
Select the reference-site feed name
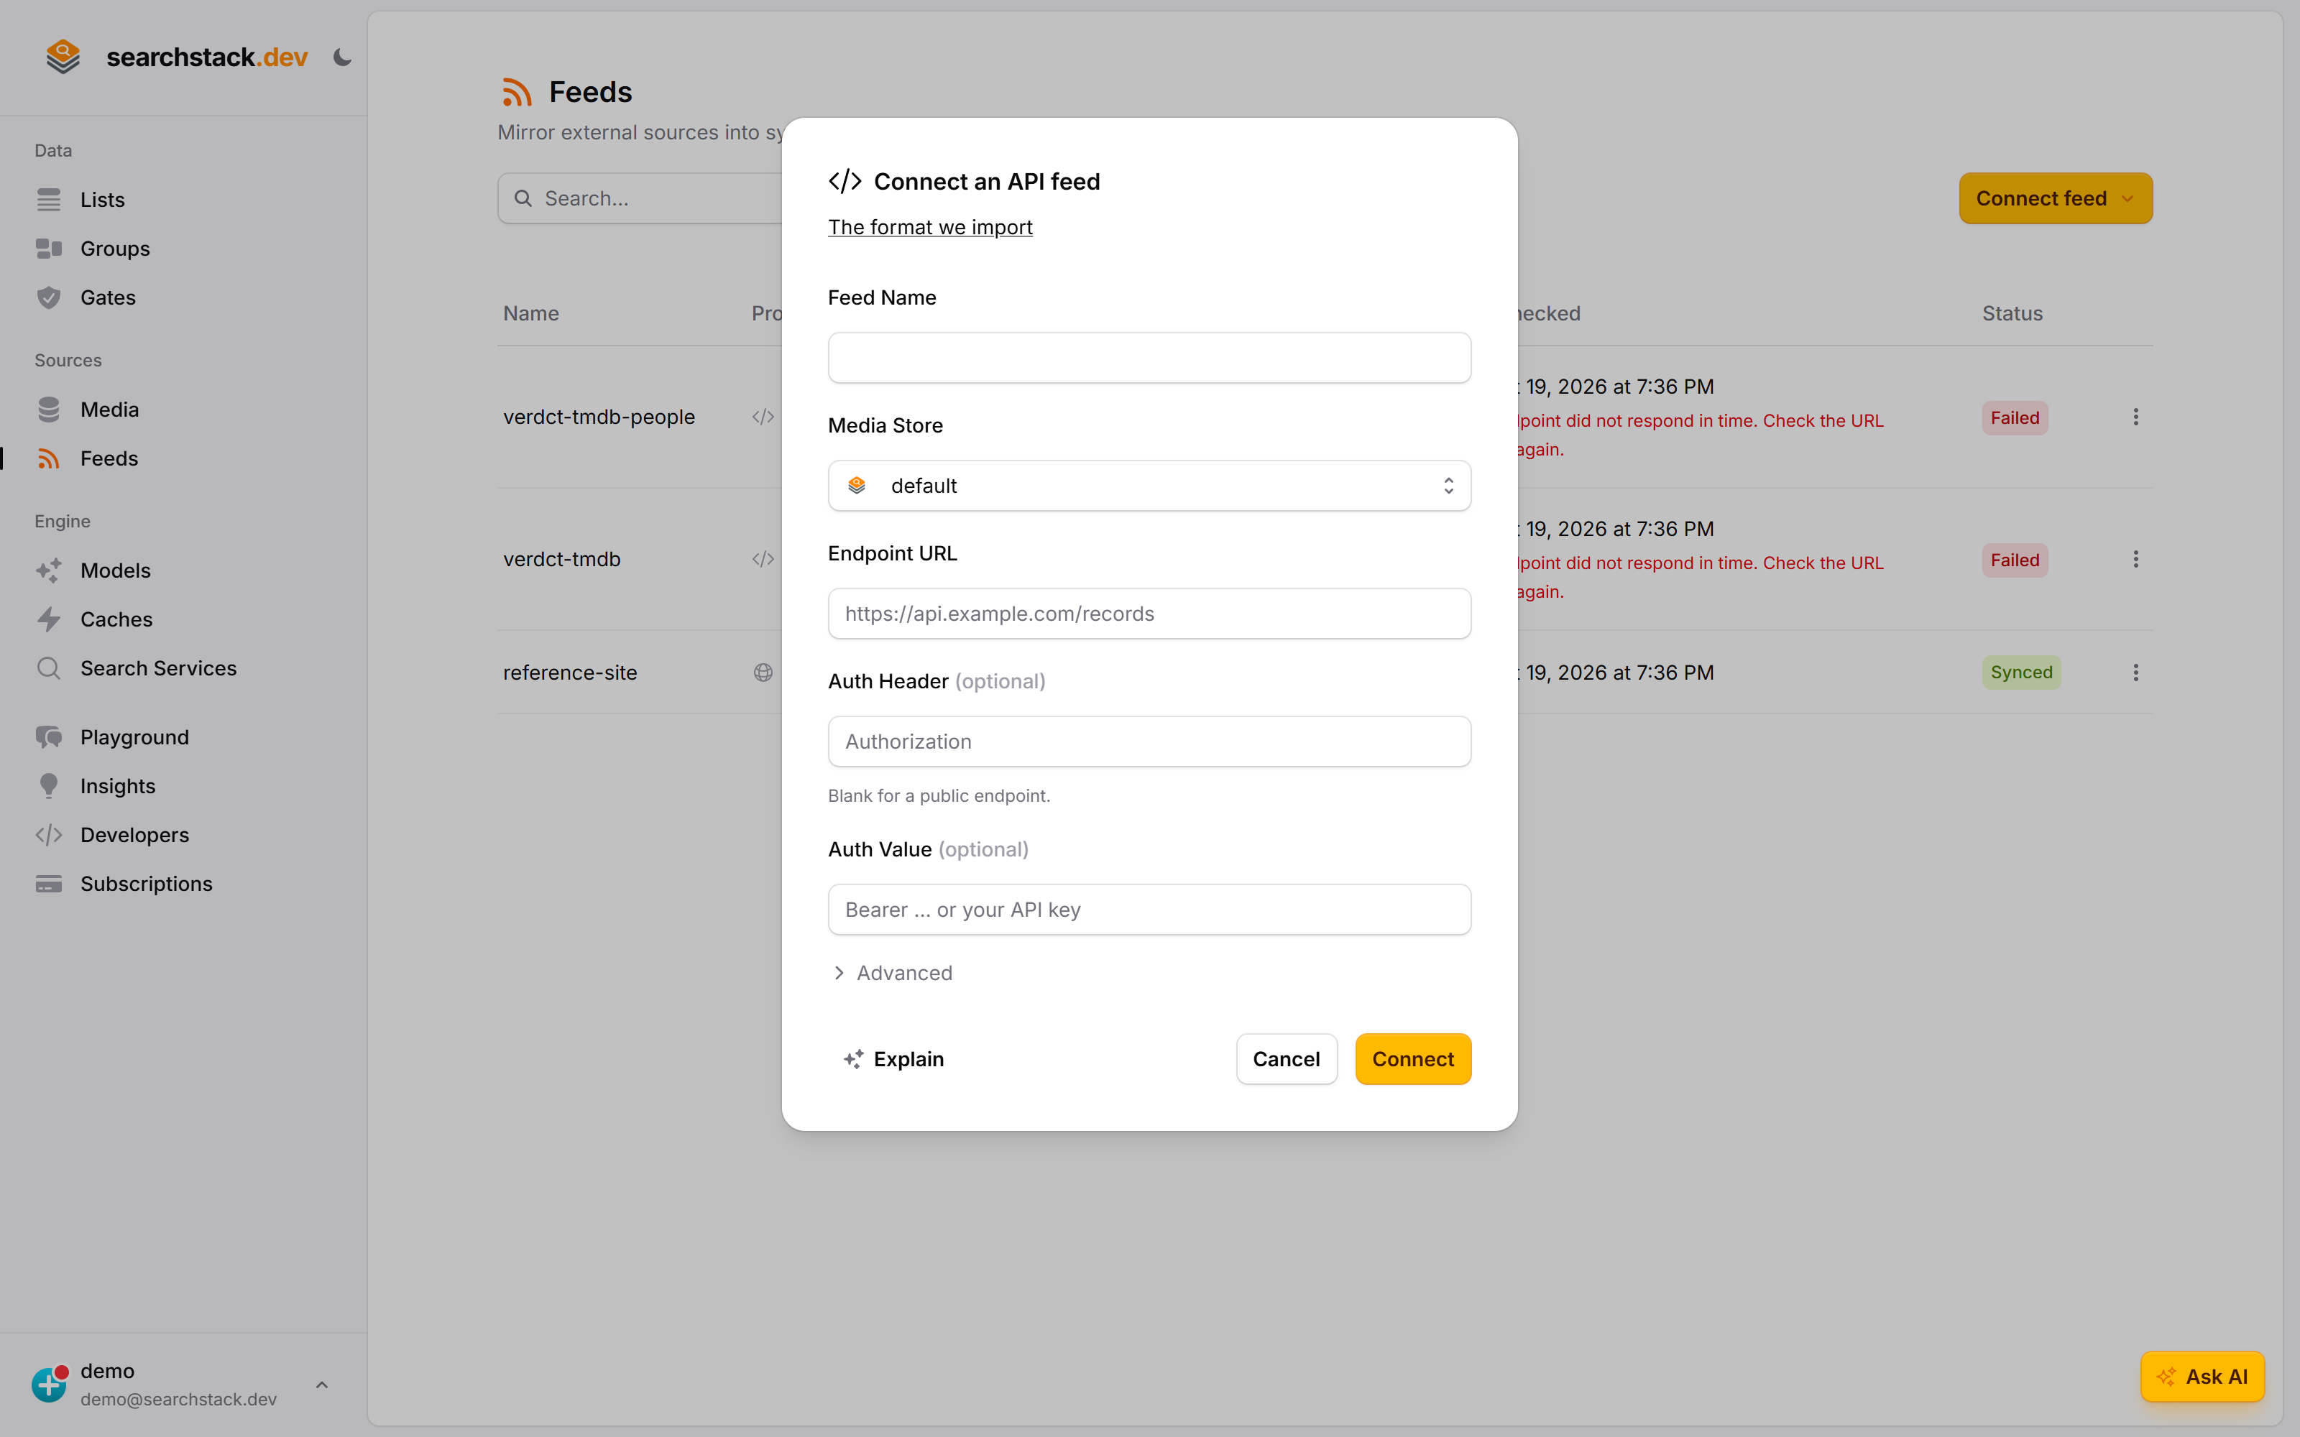pos(570,672)
